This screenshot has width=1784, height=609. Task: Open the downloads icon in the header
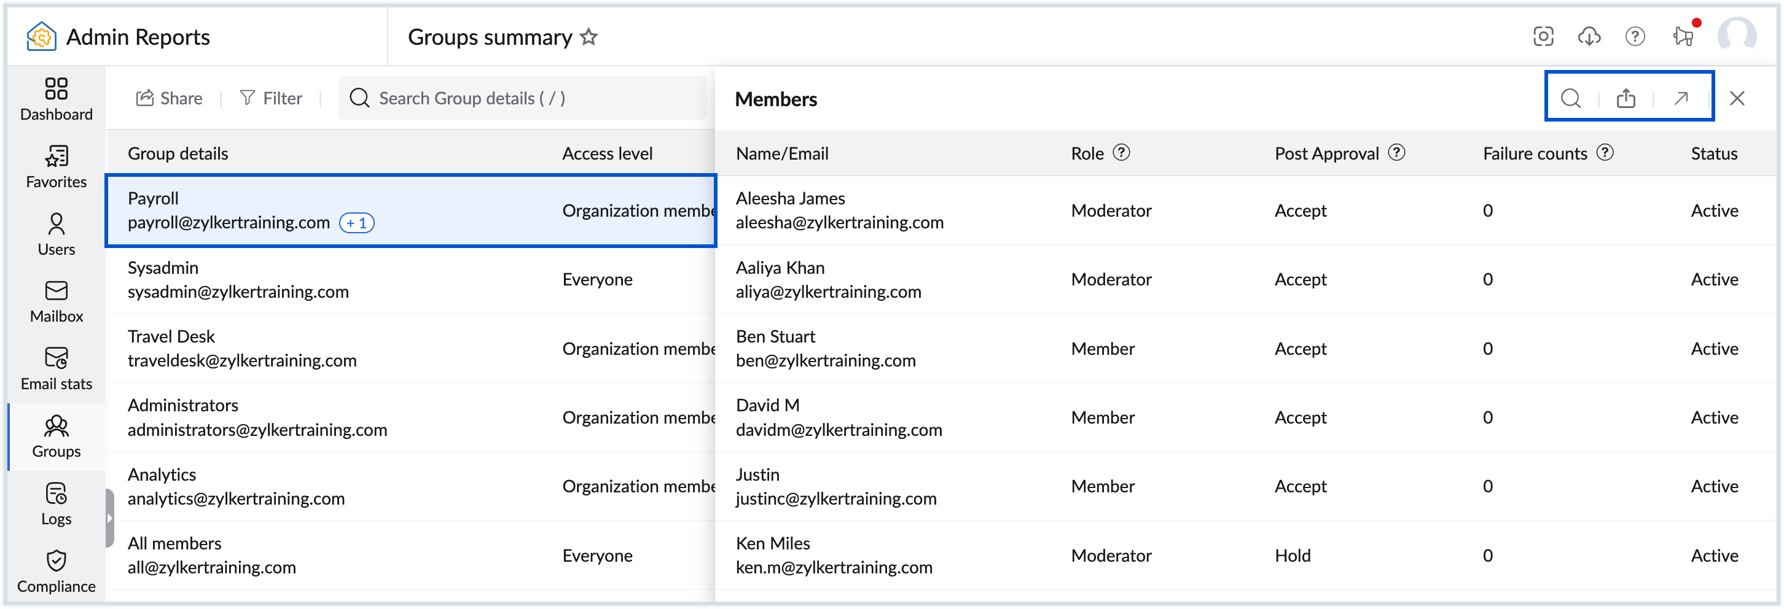(x=1589, y=37)
